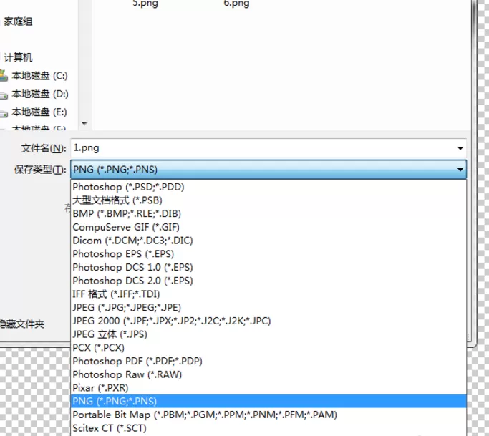Image resolution: width=489 pixels, height=436 pixels.
Task: Click the E: drive icon
Action: pyautogui.click(x=4, y=114)
